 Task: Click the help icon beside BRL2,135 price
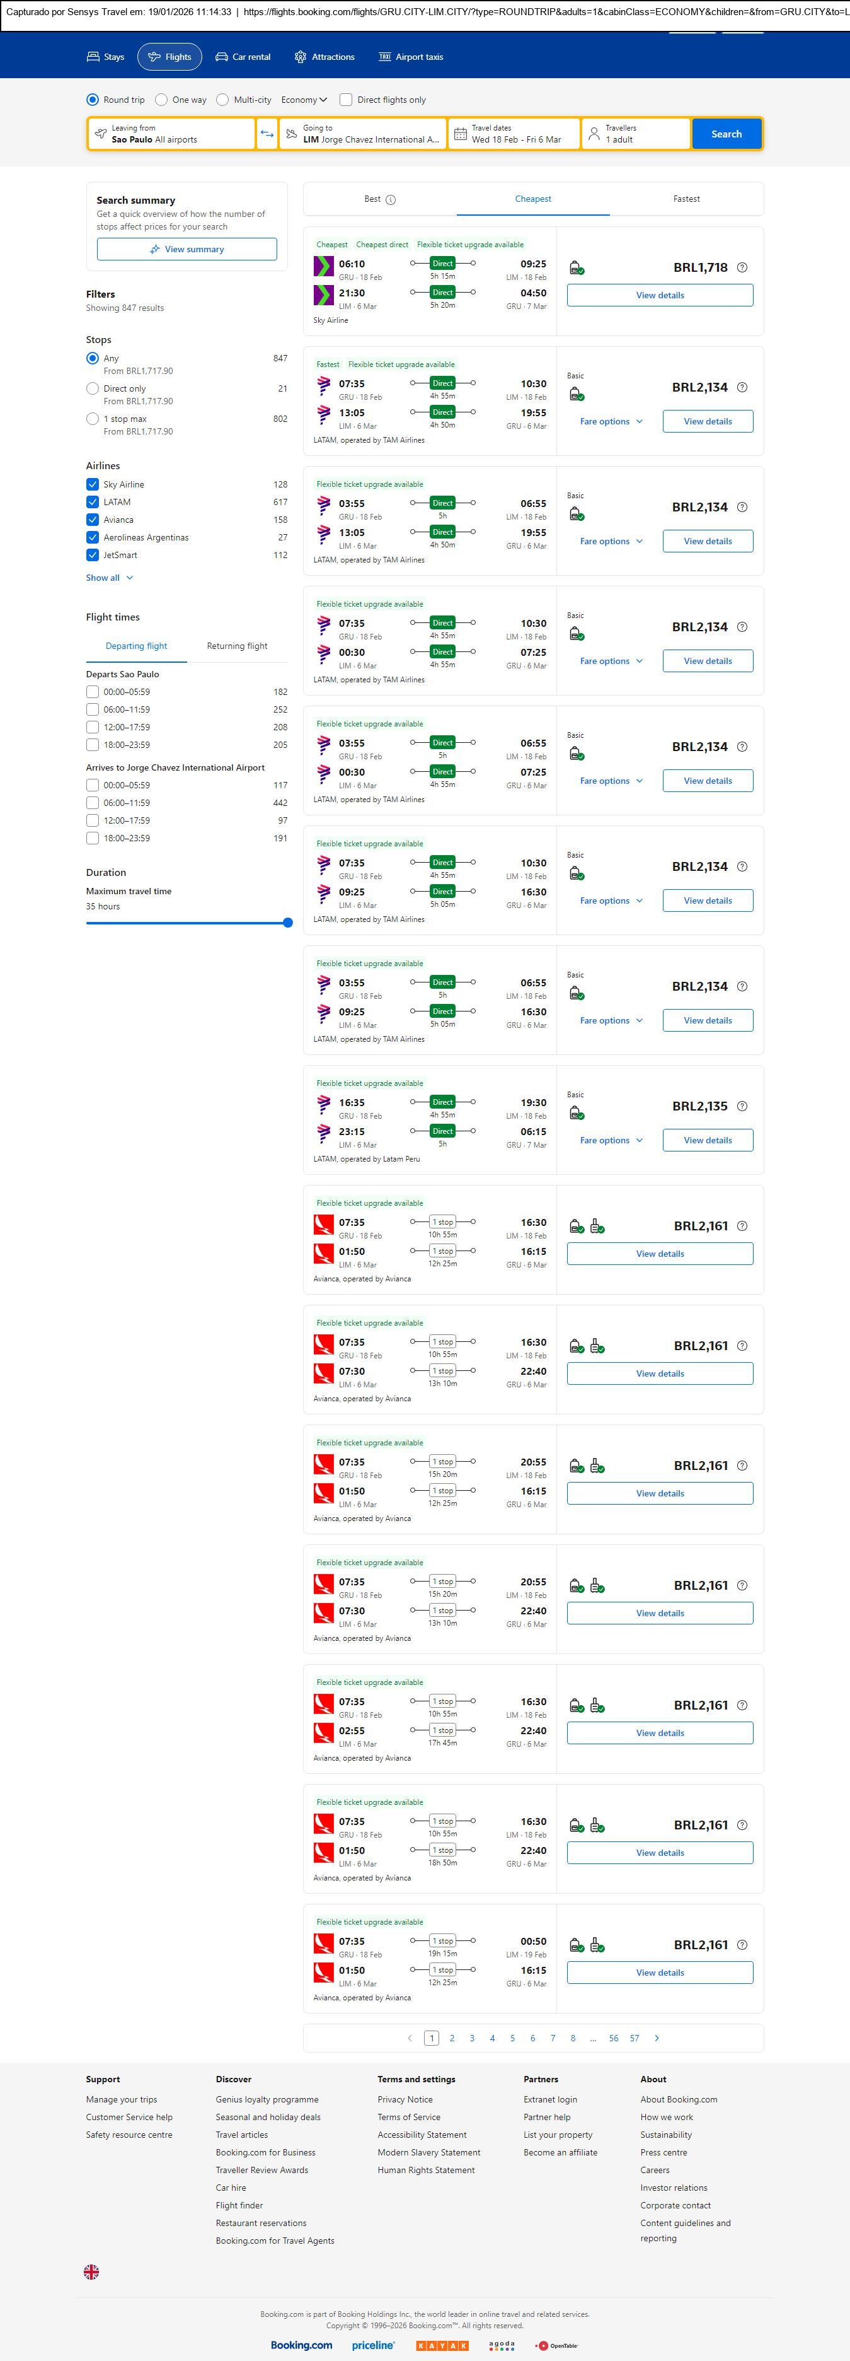point(742,1106)
